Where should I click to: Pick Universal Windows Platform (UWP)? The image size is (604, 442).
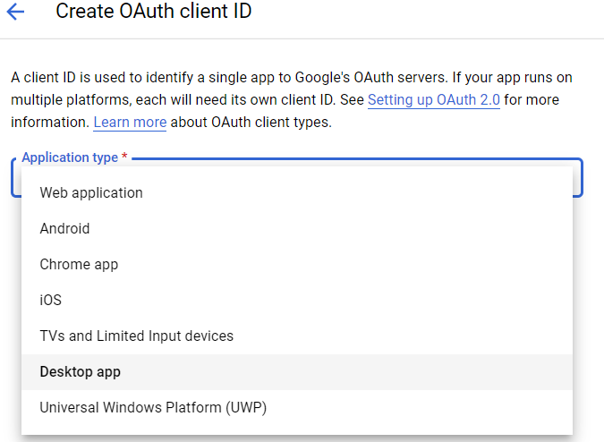pyautogui.click(x=297, y=408)
